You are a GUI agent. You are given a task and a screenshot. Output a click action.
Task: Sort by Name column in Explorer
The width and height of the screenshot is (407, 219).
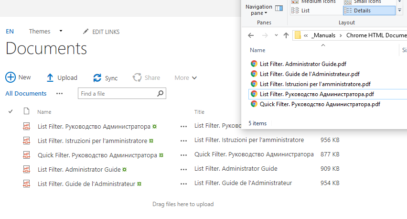click(257, 50)
